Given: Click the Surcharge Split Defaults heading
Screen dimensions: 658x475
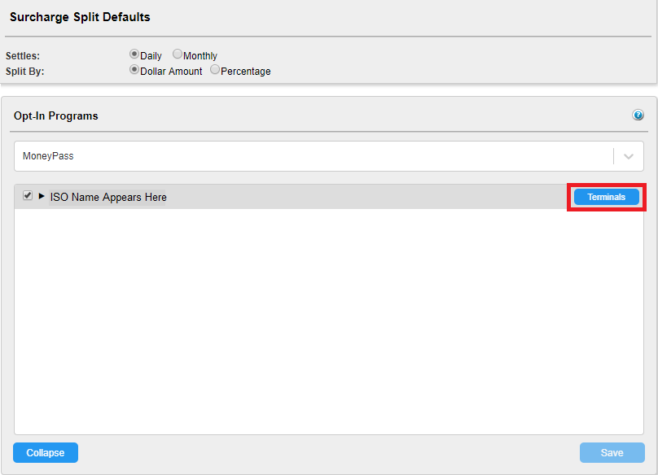Looking at the screenshot, I should click(80, 17).
